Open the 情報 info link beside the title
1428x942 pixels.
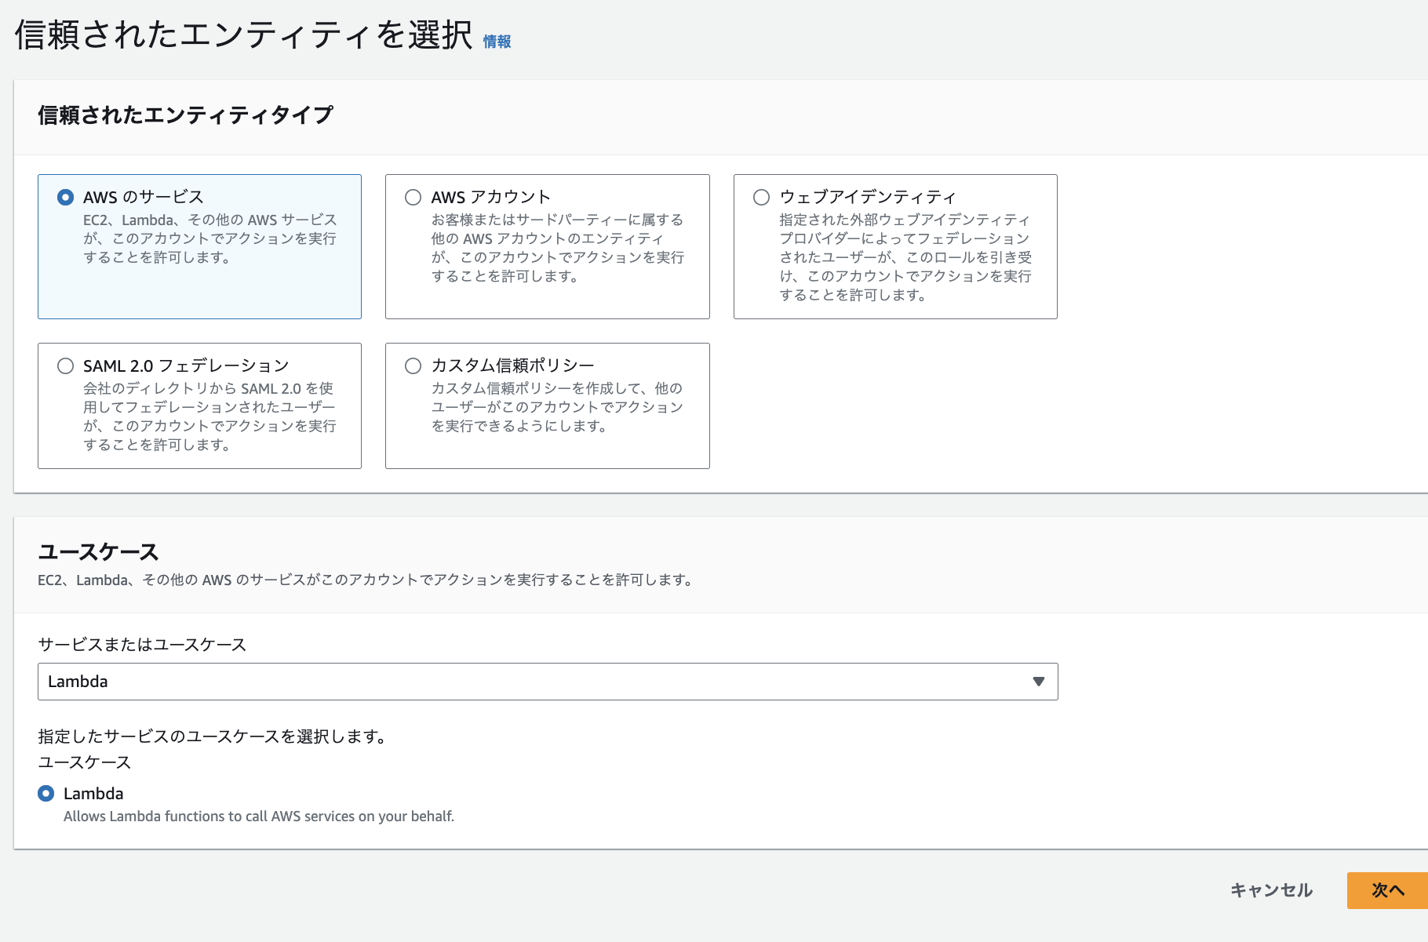497,42
